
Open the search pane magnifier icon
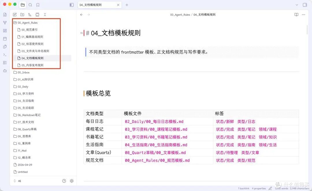30,5
